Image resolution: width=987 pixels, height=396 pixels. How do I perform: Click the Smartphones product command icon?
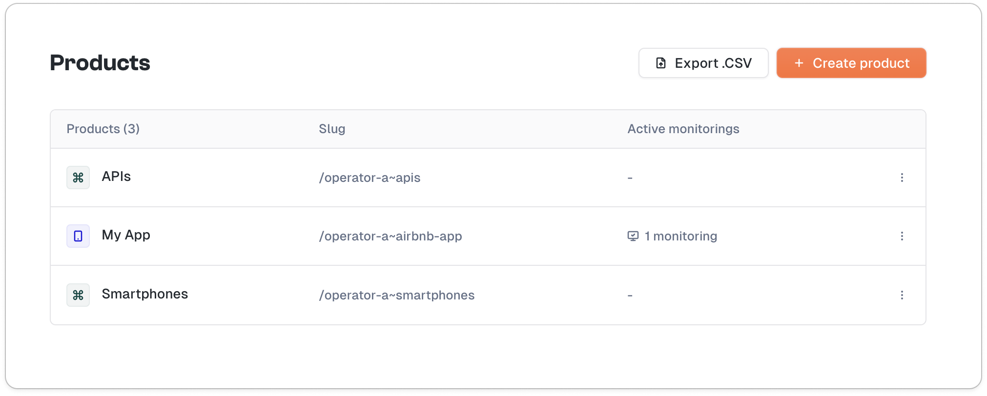[x=78, y=295]
